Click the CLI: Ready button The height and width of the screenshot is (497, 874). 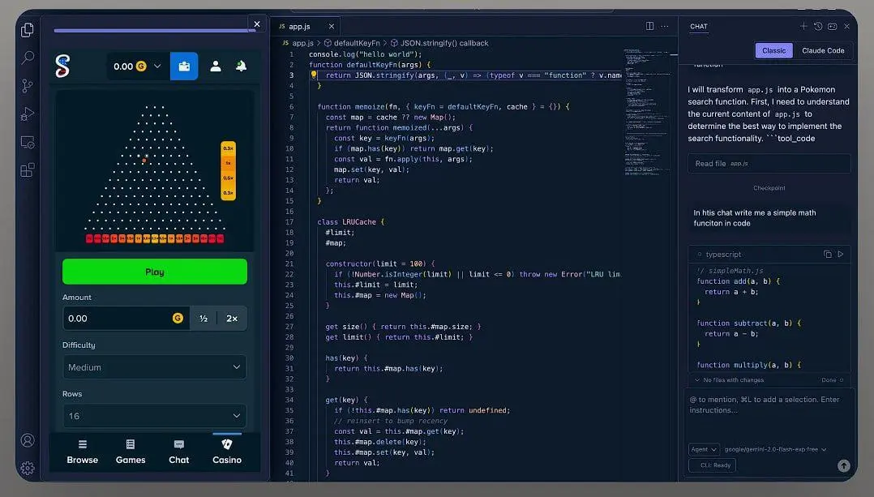tap(712, 465)
